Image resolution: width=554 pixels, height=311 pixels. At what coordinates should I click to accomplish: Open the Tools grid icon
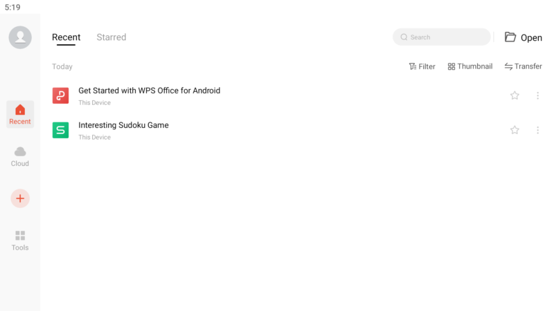click(20, 236)
